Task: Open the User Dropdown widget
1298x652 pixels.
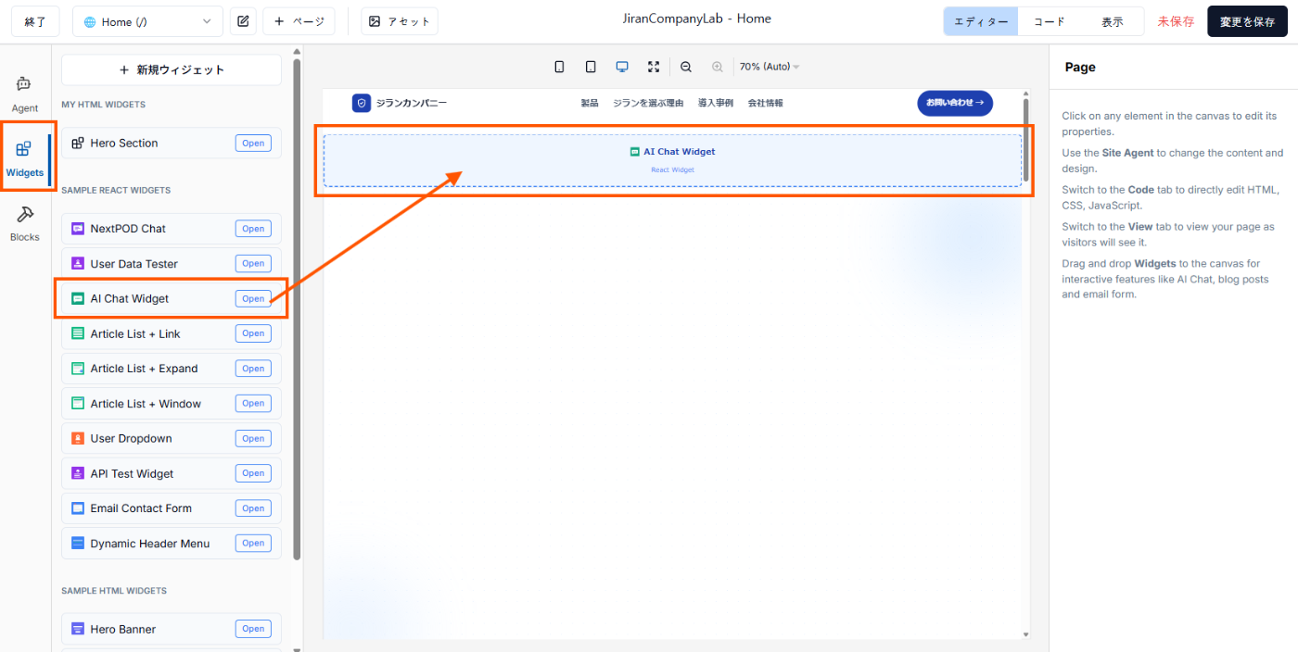Action: pyautogui.click(x=253, y=439)
